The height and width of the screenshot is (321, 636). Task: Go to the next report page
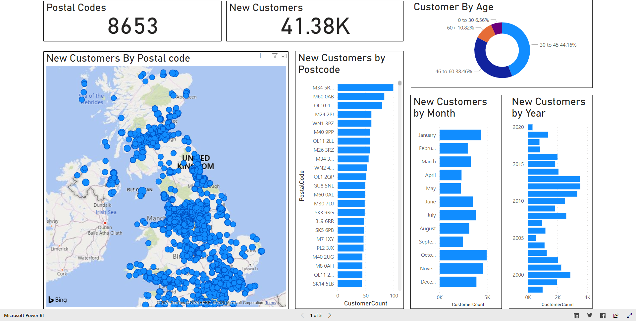(x=330, y=315)
